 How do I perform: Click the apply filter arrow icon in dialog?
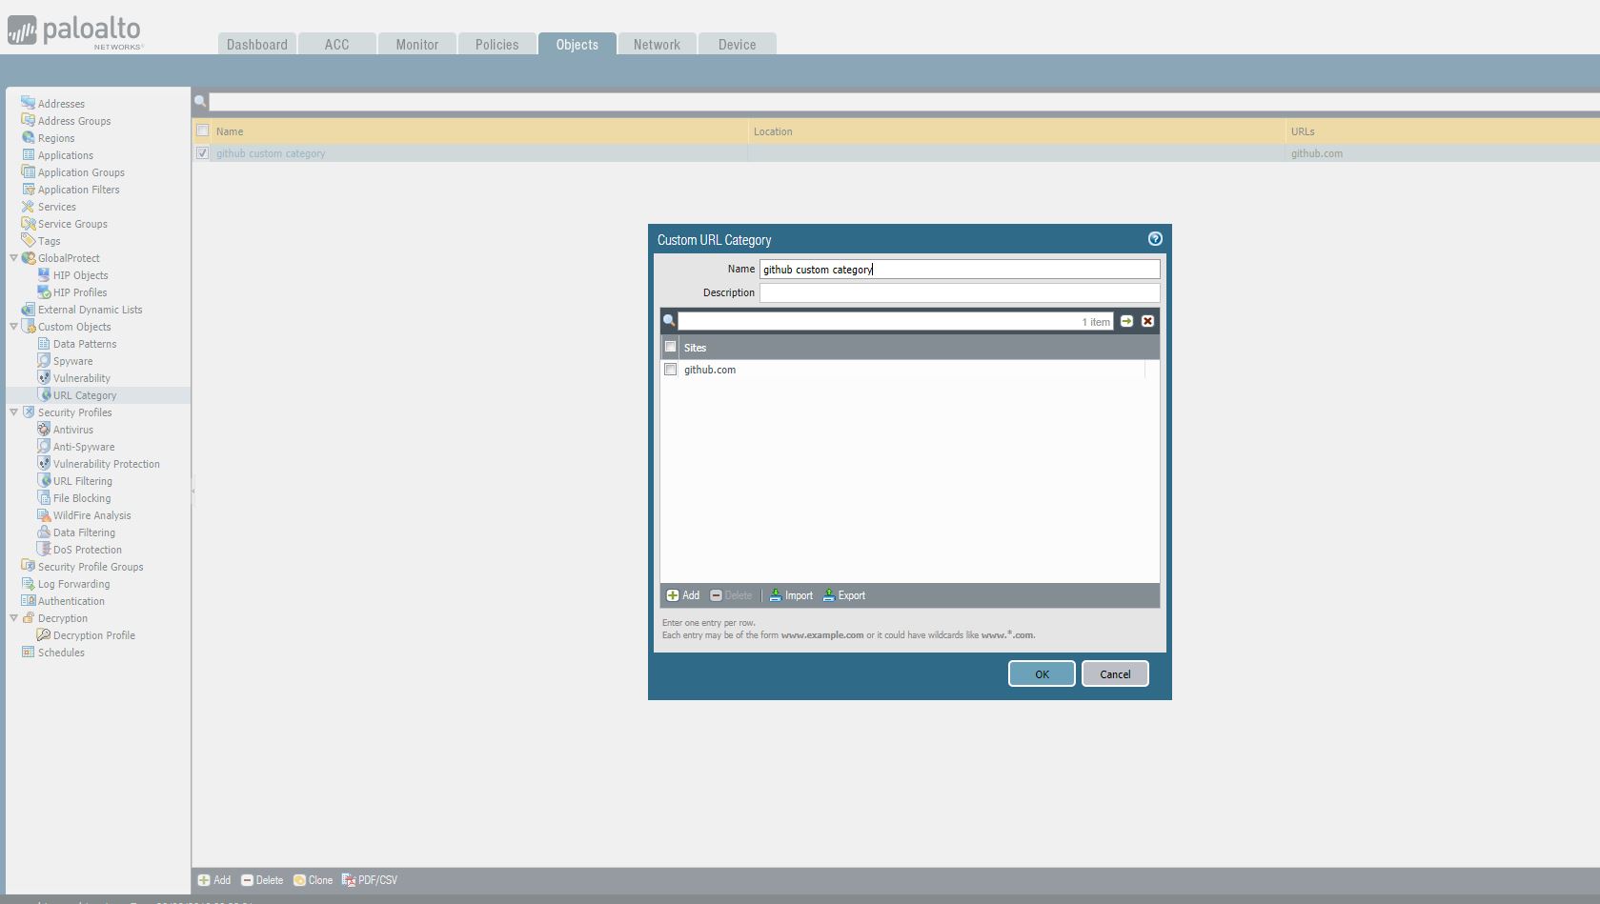(x=1126, y=321)
